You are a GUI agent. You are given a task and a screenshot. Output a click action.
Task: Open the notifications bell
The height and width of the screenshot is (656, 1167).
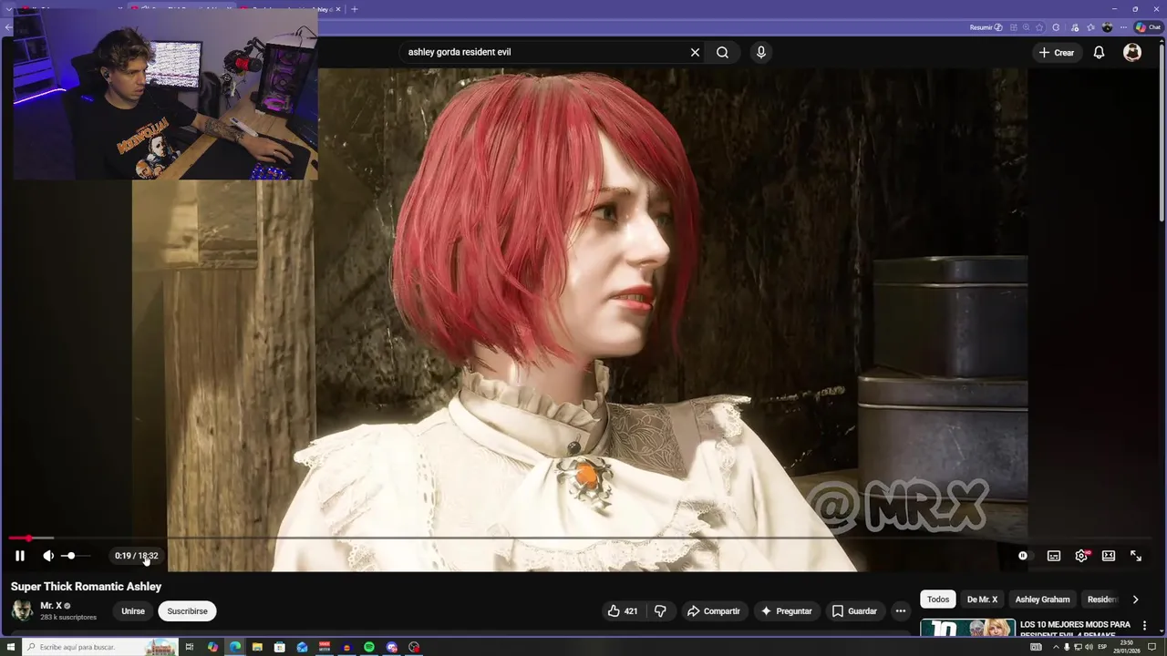pyautogui.click(x=1099, y=52)
